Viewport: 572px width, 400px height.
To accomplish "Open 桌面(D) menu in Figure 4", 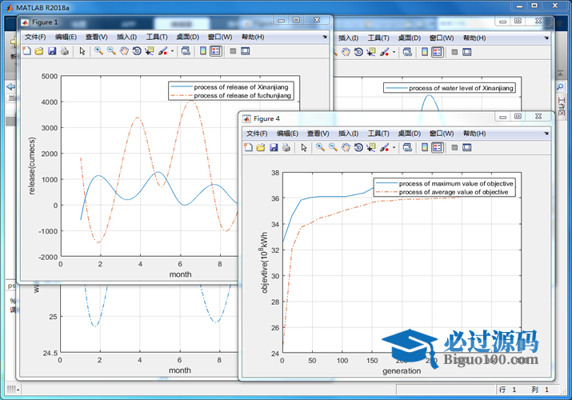I will point(410,134).
